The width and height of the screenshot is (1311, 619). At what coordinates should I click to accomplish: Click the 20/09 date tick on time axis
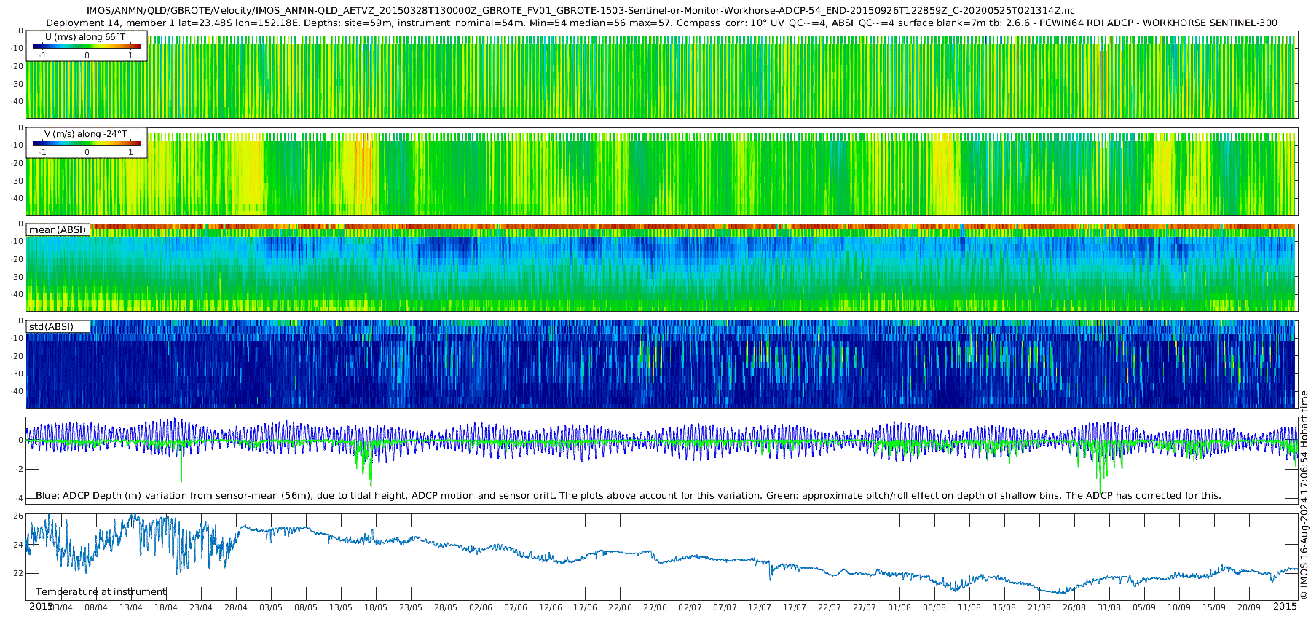pyautogui.click(x=1249, y=607)
